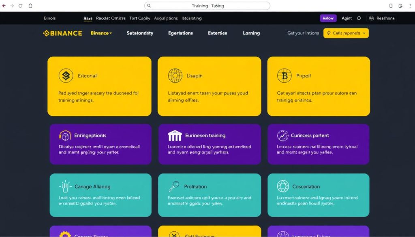Click the circular icon on bottom-middle card
This screenshot has height=237, width=415.
pos(174,234)
